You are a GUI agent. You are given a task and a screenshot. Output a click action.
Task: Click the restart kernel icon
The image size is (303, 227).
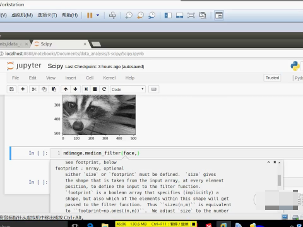(x=104, y=89)
